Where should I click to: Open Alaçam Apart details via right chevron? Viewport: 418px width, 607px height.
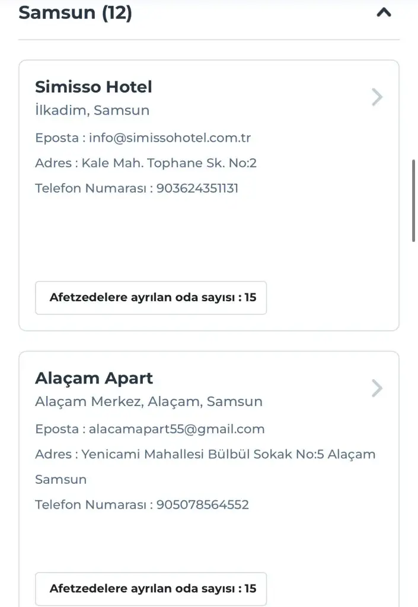click(x=377, y=388)
